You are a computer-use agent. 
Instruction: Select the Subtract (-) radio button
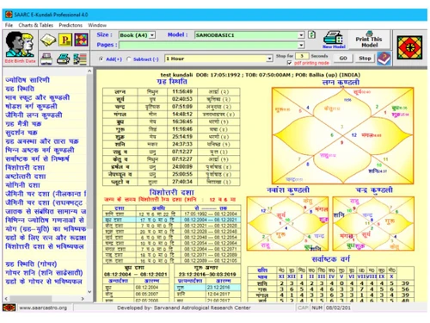pyautogui.click(x=129, y=59)
